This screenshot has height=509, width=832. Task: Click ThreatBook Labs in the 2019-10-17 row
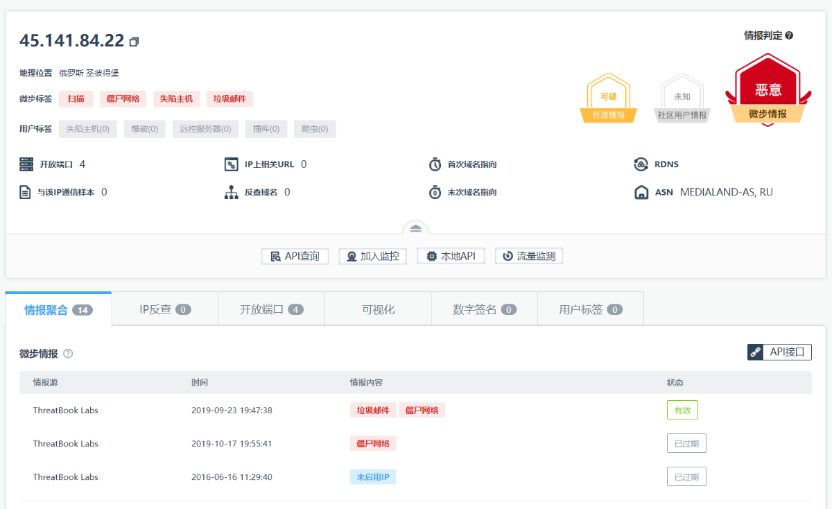coord(66,444)
